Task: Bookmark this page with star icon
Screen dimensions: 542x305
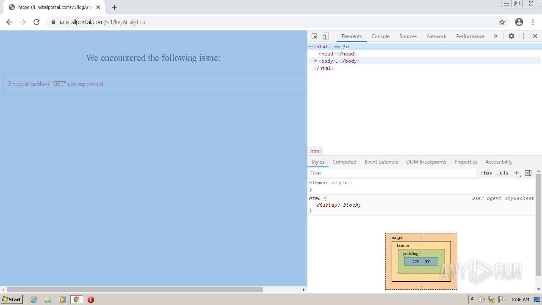Action: pyautogui.click(x=502, y=22)
